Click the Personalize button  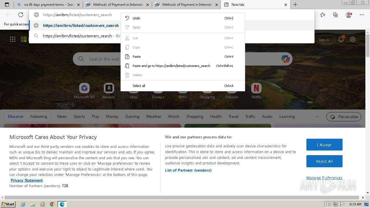click(x=344, y=117)
